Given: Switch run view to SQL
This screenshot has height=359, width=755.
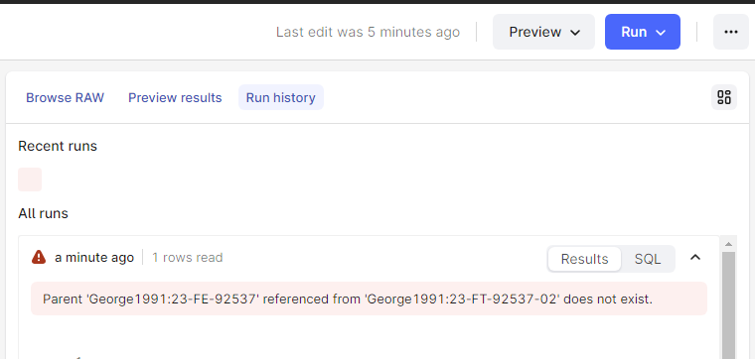Looking at the screenshot, I should [x=647, y=259].
